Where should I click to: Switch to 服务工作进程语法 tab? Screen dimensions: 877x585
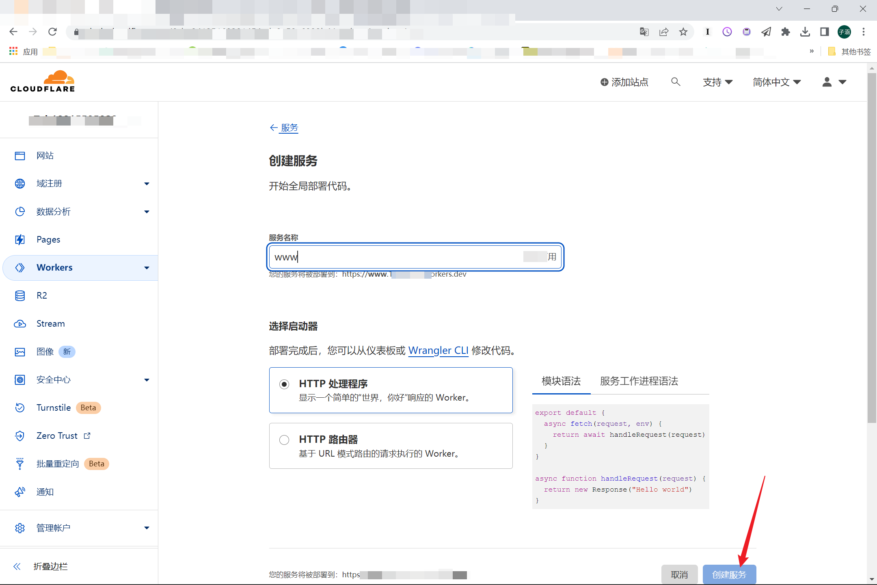[639, 381]
